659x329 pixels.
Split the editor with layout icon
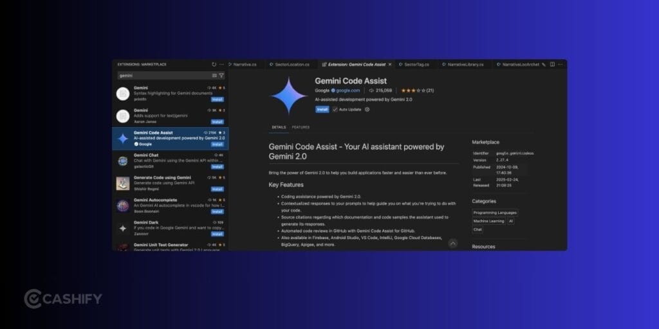pos(552,65)
